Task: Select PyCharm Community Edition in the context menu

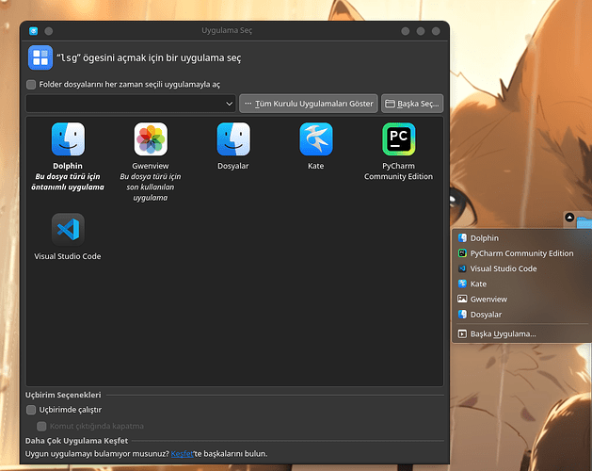Action: 521,253
